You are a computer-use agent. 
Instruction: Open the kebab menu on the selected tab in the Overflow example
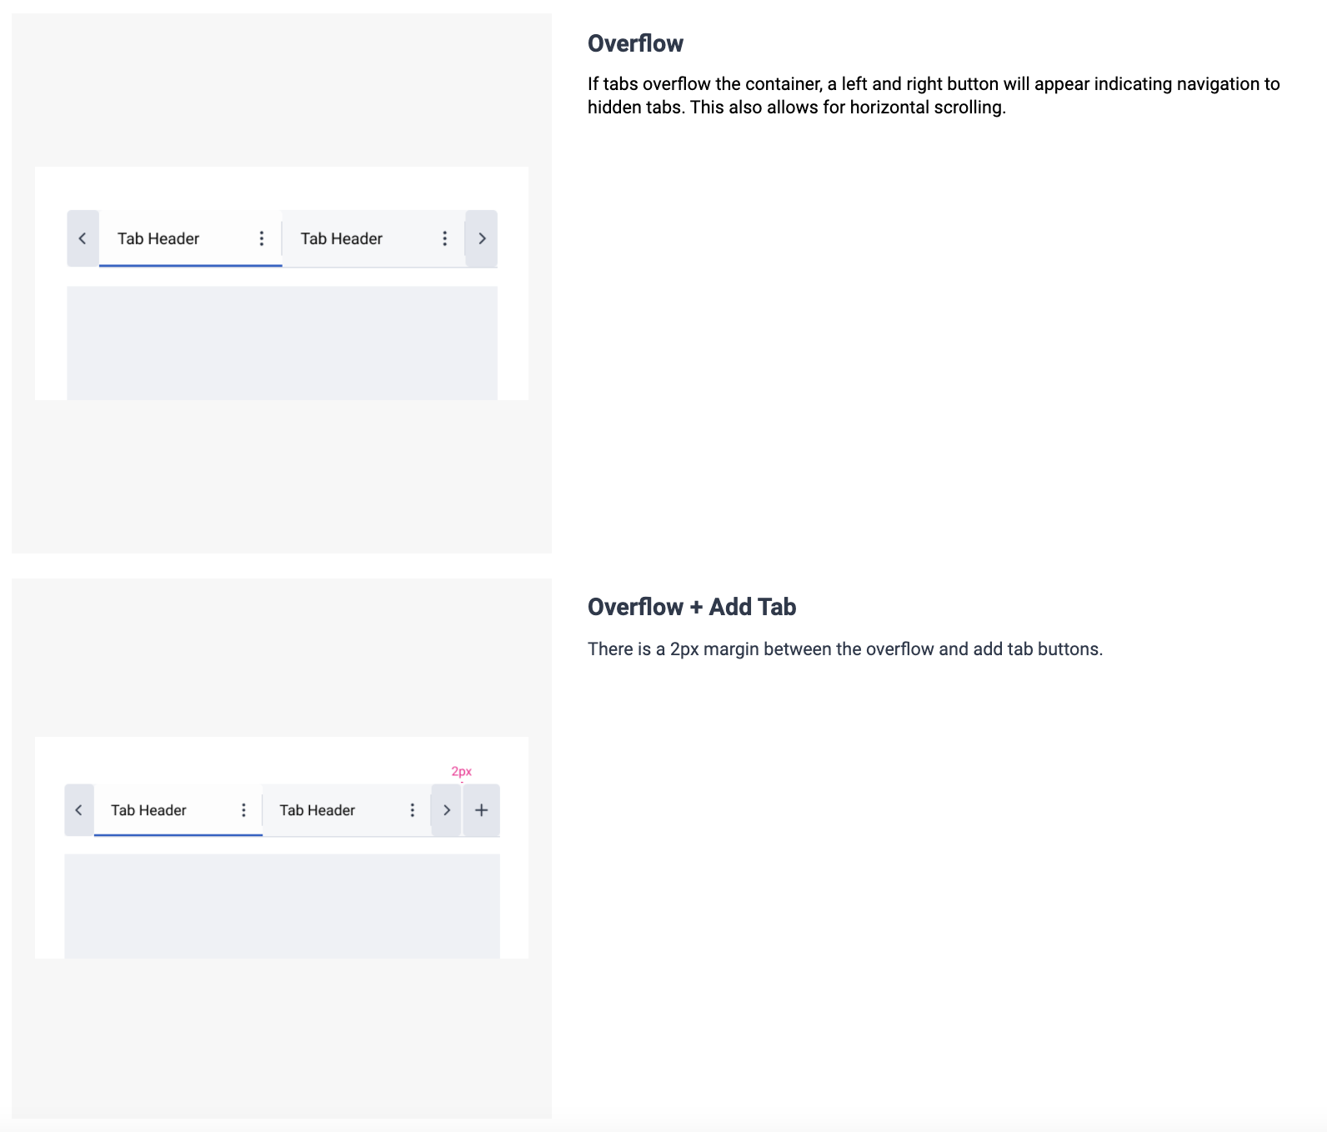[262, 238]
